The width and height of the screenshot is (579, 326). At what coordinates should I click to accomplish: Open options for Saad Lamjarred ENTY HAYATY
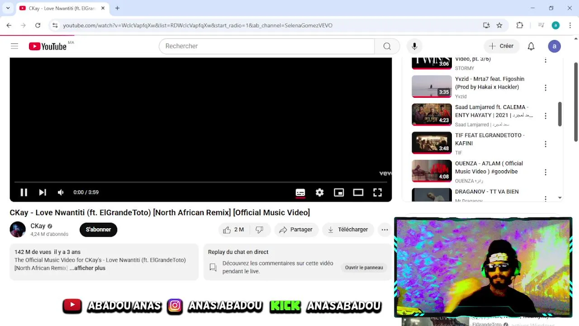point(546,116)
